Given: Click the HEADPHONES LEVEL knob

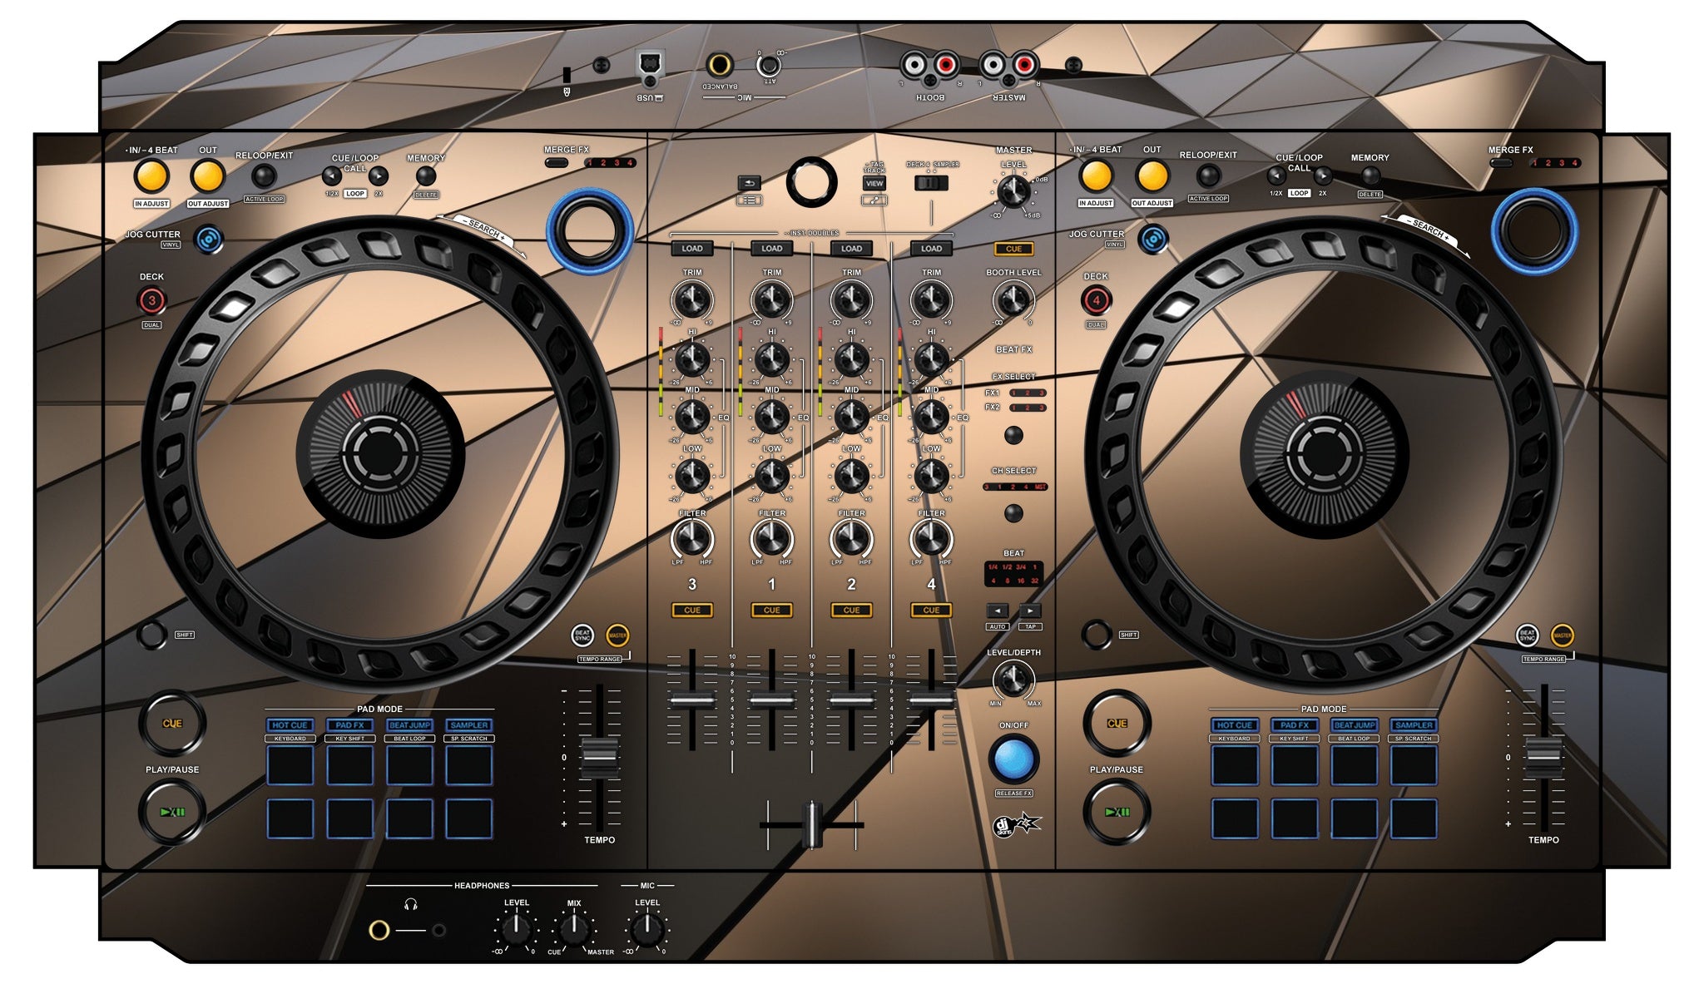Looking at the screenshot, I should (x=516, y=929).
